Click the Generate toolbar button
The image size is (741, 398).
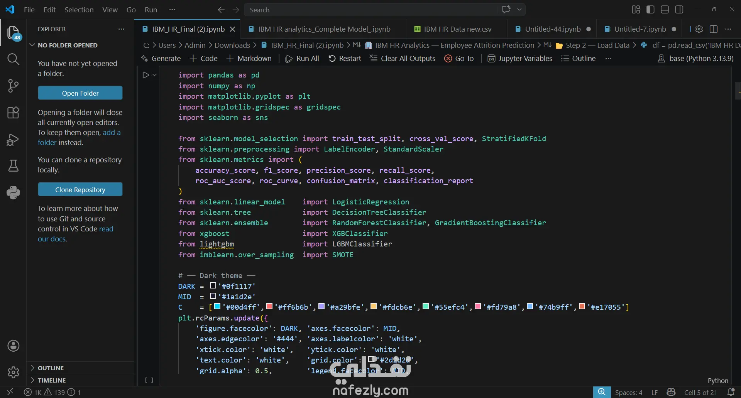[161, 58]
